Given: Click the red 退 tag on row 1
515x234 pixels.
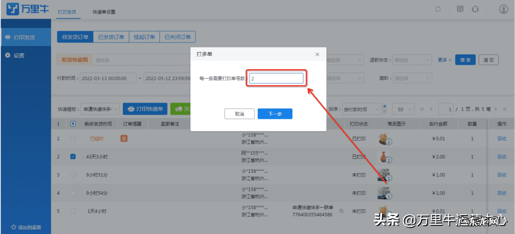Looking at the screenshot, I should pos(124,138).
